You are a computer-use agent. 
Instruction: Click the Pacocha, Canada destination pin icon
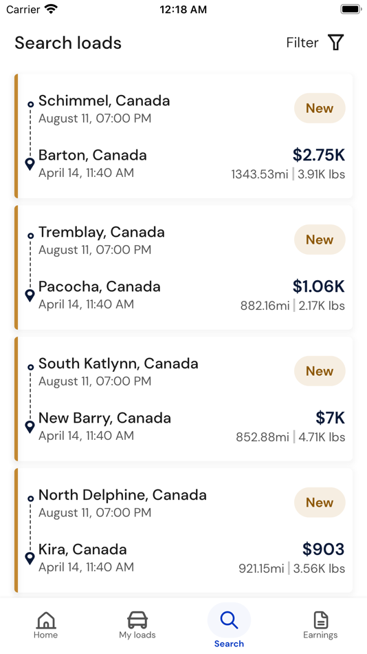(30, 295)
